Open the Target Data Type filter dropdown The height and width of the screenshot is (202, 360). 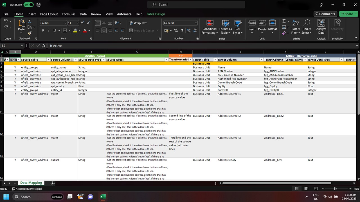tap(341, 59)
